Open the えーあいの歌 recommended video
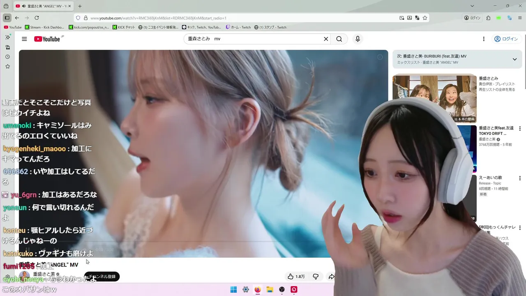This screenshot has width=526, height=296. click(490, 178)
